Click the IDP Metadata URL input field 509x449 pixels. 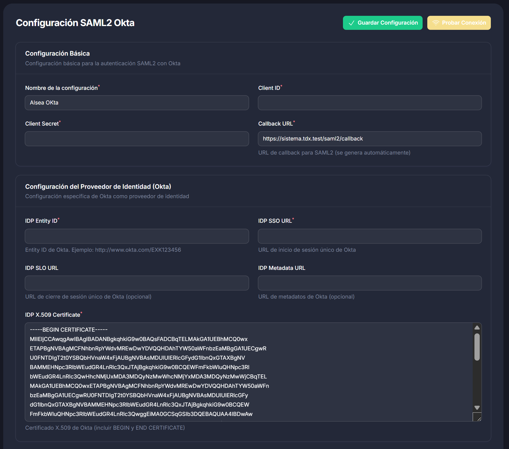pos(369,283)
